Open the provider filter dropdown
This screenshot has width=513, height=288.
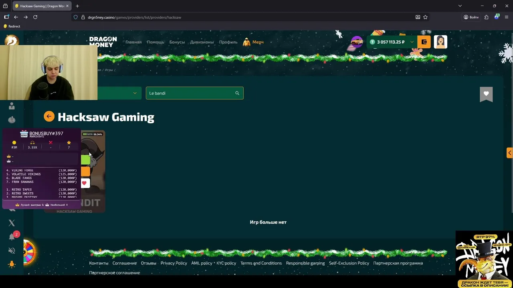(119, 93)
